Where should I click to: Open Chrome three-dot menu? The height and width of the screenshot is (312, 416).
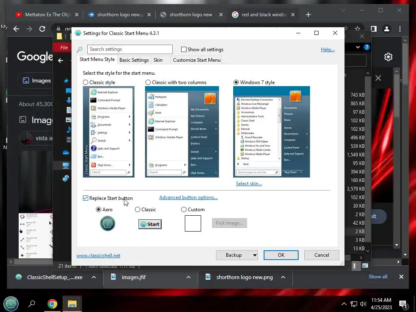[400, 29]
